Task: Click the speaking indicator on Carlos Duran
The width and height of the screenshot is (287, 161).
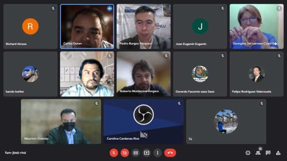Action: 109,8
